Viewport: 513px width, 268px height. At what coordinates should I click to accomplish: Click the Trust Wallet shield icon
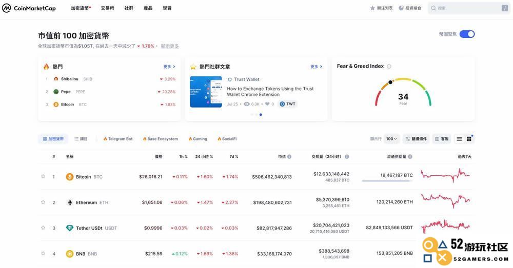[230, 79]
